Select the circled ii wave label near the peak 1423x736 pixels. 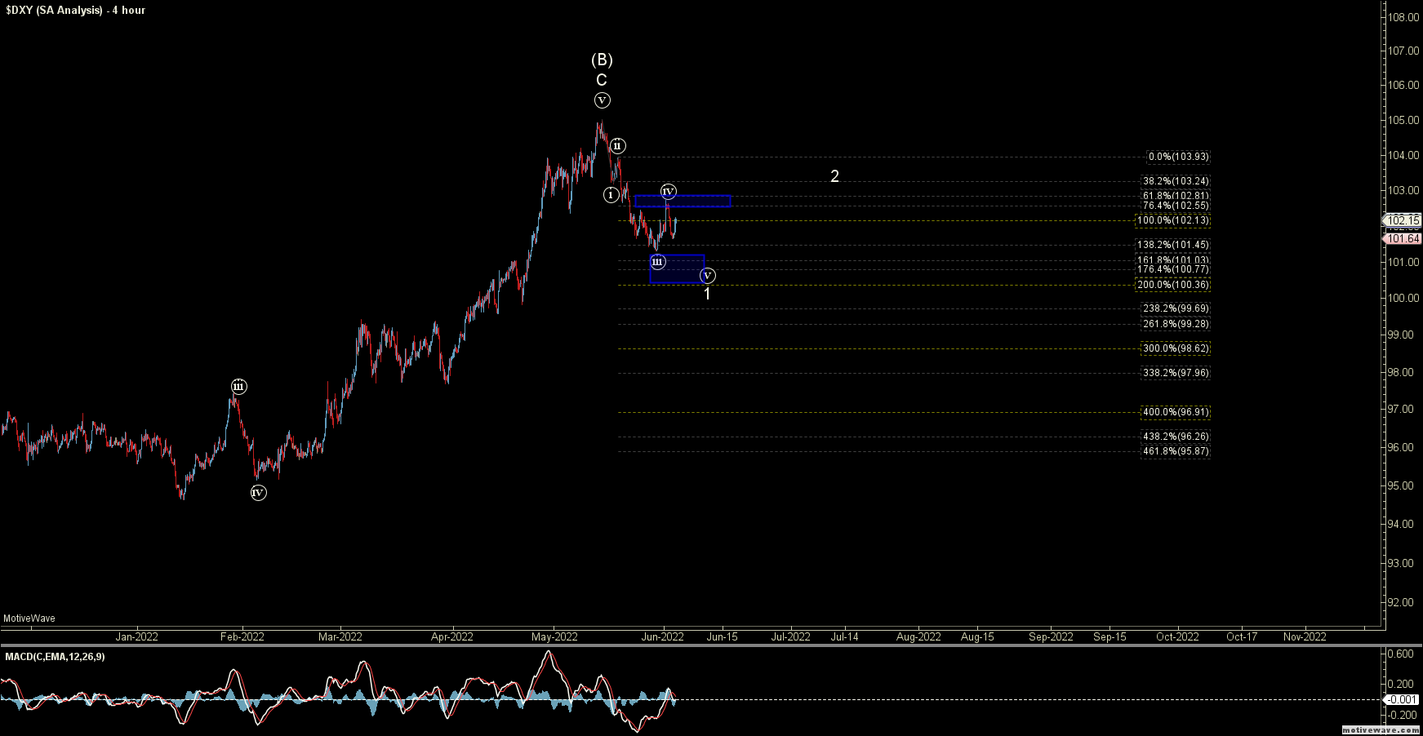tap(618, 146)
